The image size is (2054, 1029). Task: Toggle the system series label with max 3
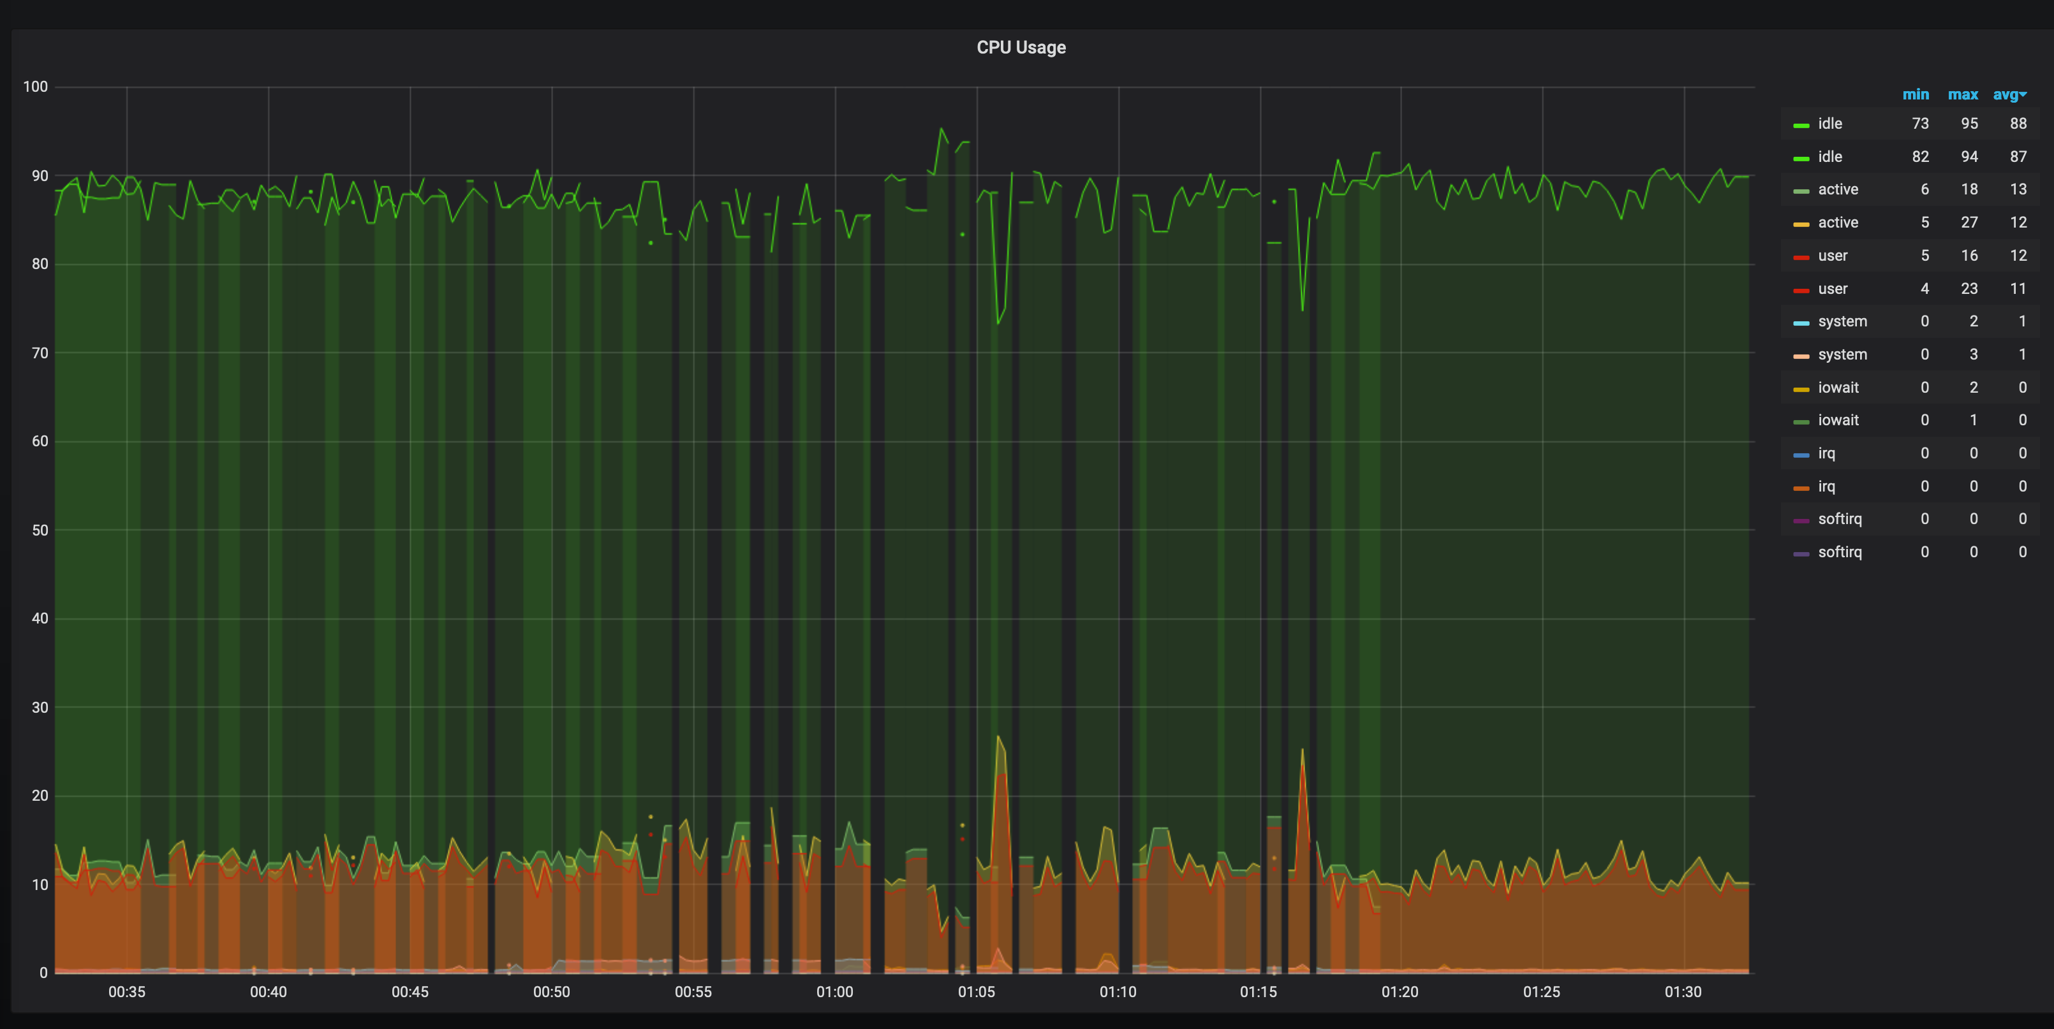(x=1842, y=354)
